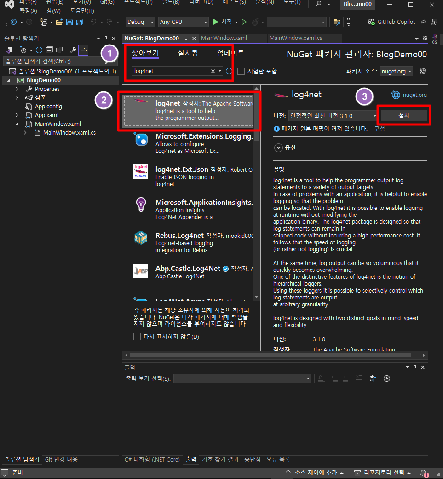Open the 도움말(H) menu
Screen dimensions: 443x479
82,11
